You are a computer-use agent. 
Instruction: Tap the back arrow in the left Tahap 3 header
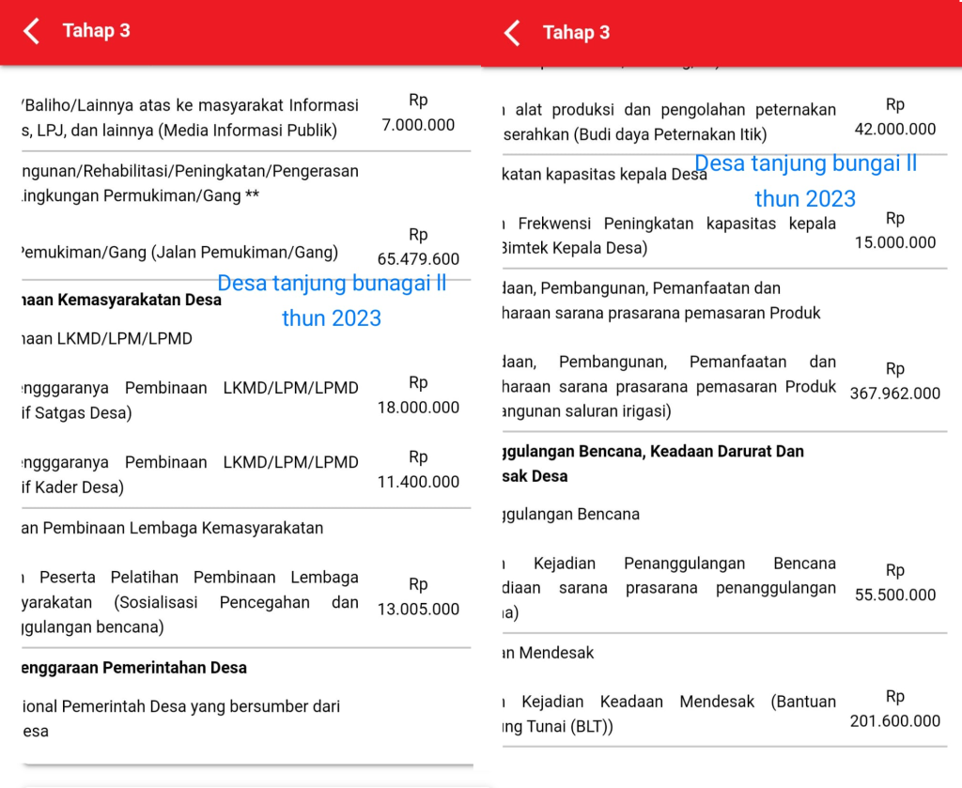coord(32,31)
